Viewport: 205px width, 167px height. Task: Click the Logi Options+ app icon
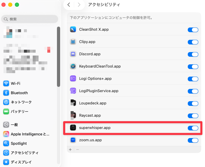pos(73,79)
